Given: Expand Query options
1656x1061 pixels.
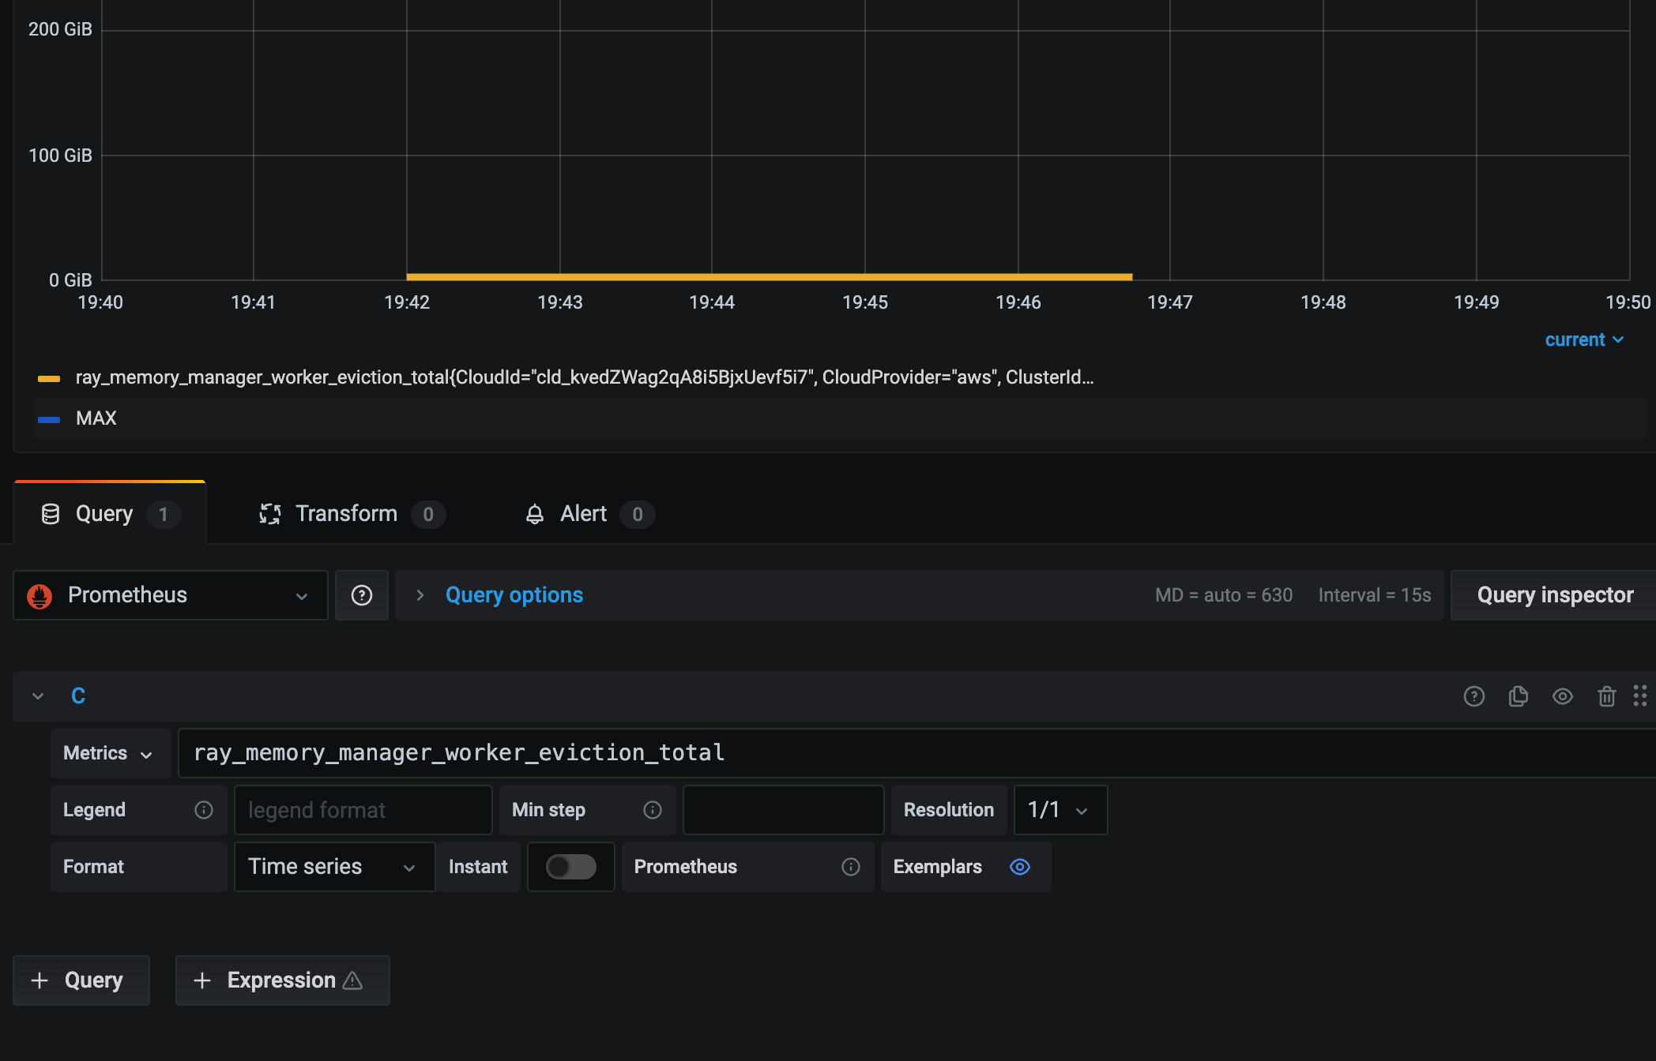Looking at the screenshot, I should (x=514, y=595).
